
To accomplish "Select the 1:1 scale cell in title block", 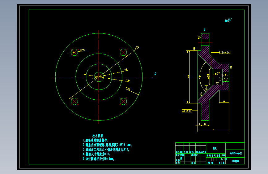I will (x=223, y=159).
